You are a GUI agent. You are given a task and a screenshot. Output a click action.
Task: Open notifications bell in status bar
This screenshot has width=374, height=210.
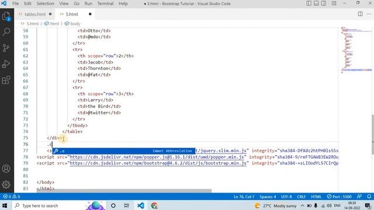369,197
